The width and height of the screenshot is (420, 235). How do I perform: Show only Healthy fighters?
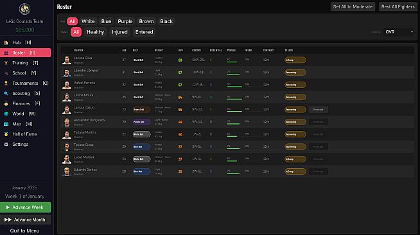[95, 32]
